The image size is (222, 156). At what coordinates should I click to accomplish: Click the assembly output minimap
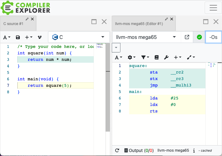211,65
